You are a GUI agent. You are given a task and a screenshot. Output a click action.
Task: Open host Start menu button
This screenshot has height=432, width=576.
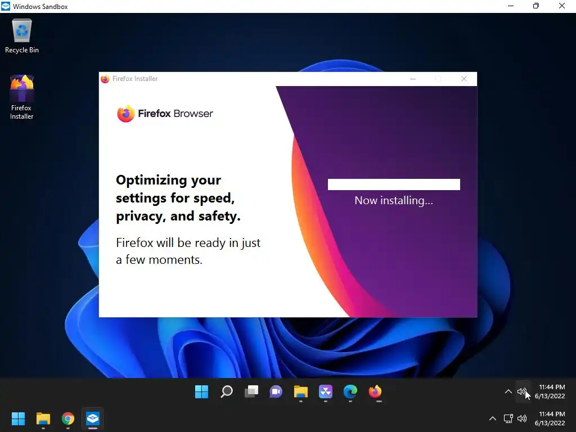[x=18, y=418]
